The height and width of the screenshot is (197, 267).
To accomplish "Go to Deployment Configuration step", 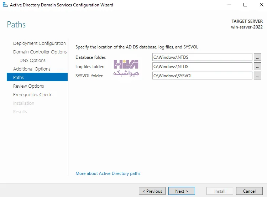I will [39, 43].
